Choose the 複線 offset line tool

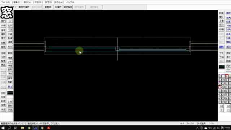click(10, 58)
